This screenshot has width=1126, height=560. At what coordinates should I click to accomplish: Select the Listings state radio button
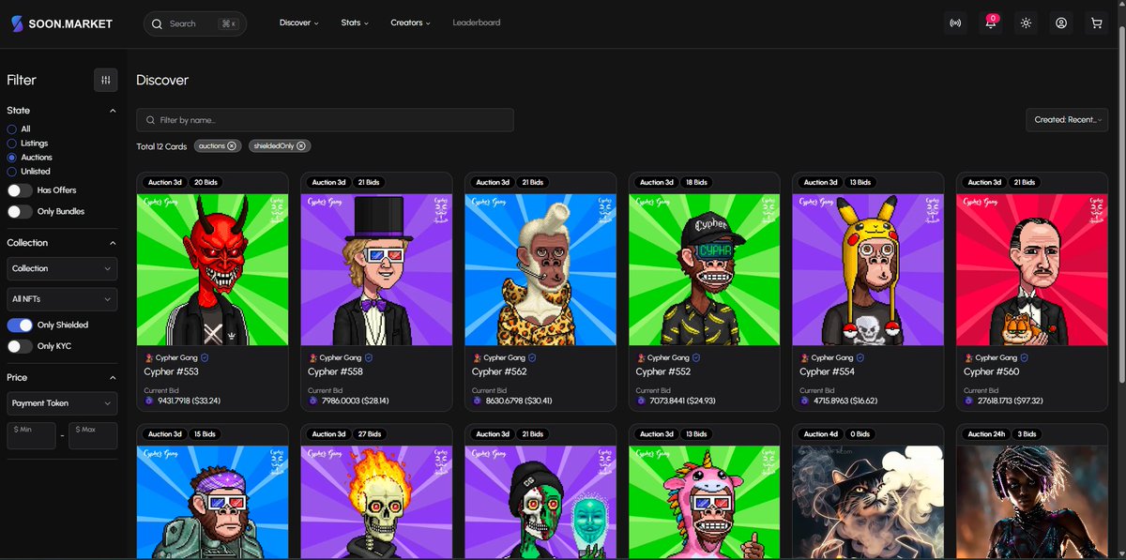(11, 144)
